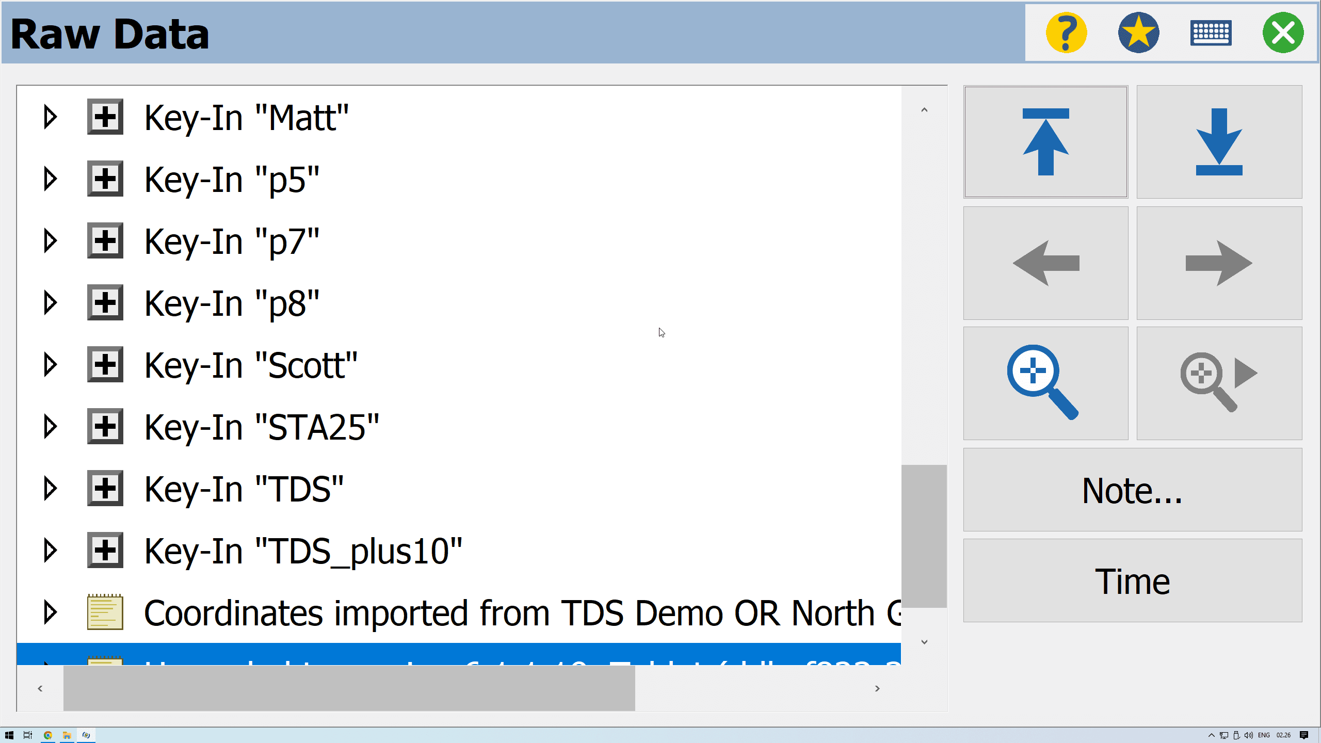
Task: Jump to top with blue up-arrow button
Action: (x=1045, y=142)
